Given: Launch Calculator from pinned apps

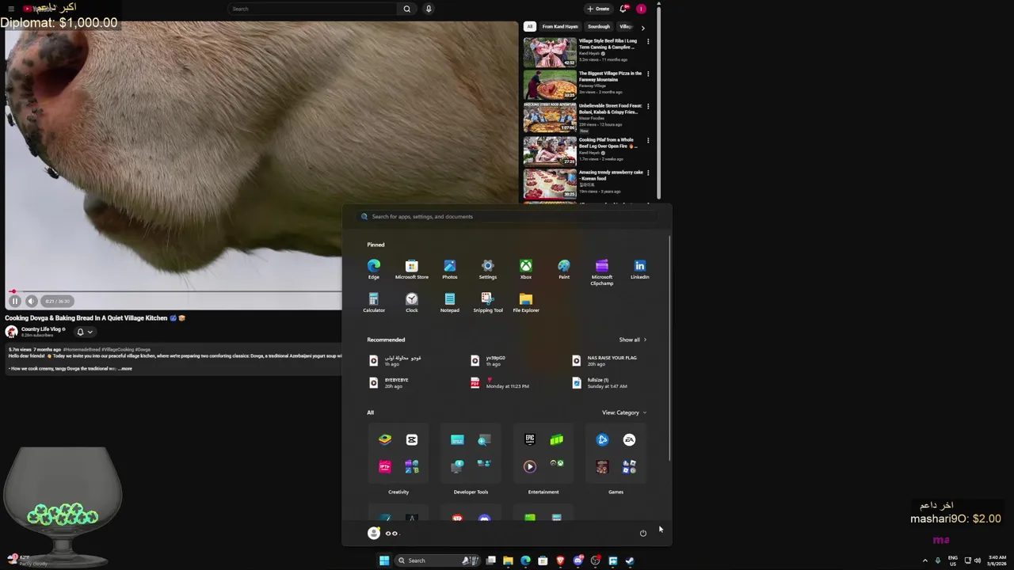Looking at the screenshot, I should (374, 302).
